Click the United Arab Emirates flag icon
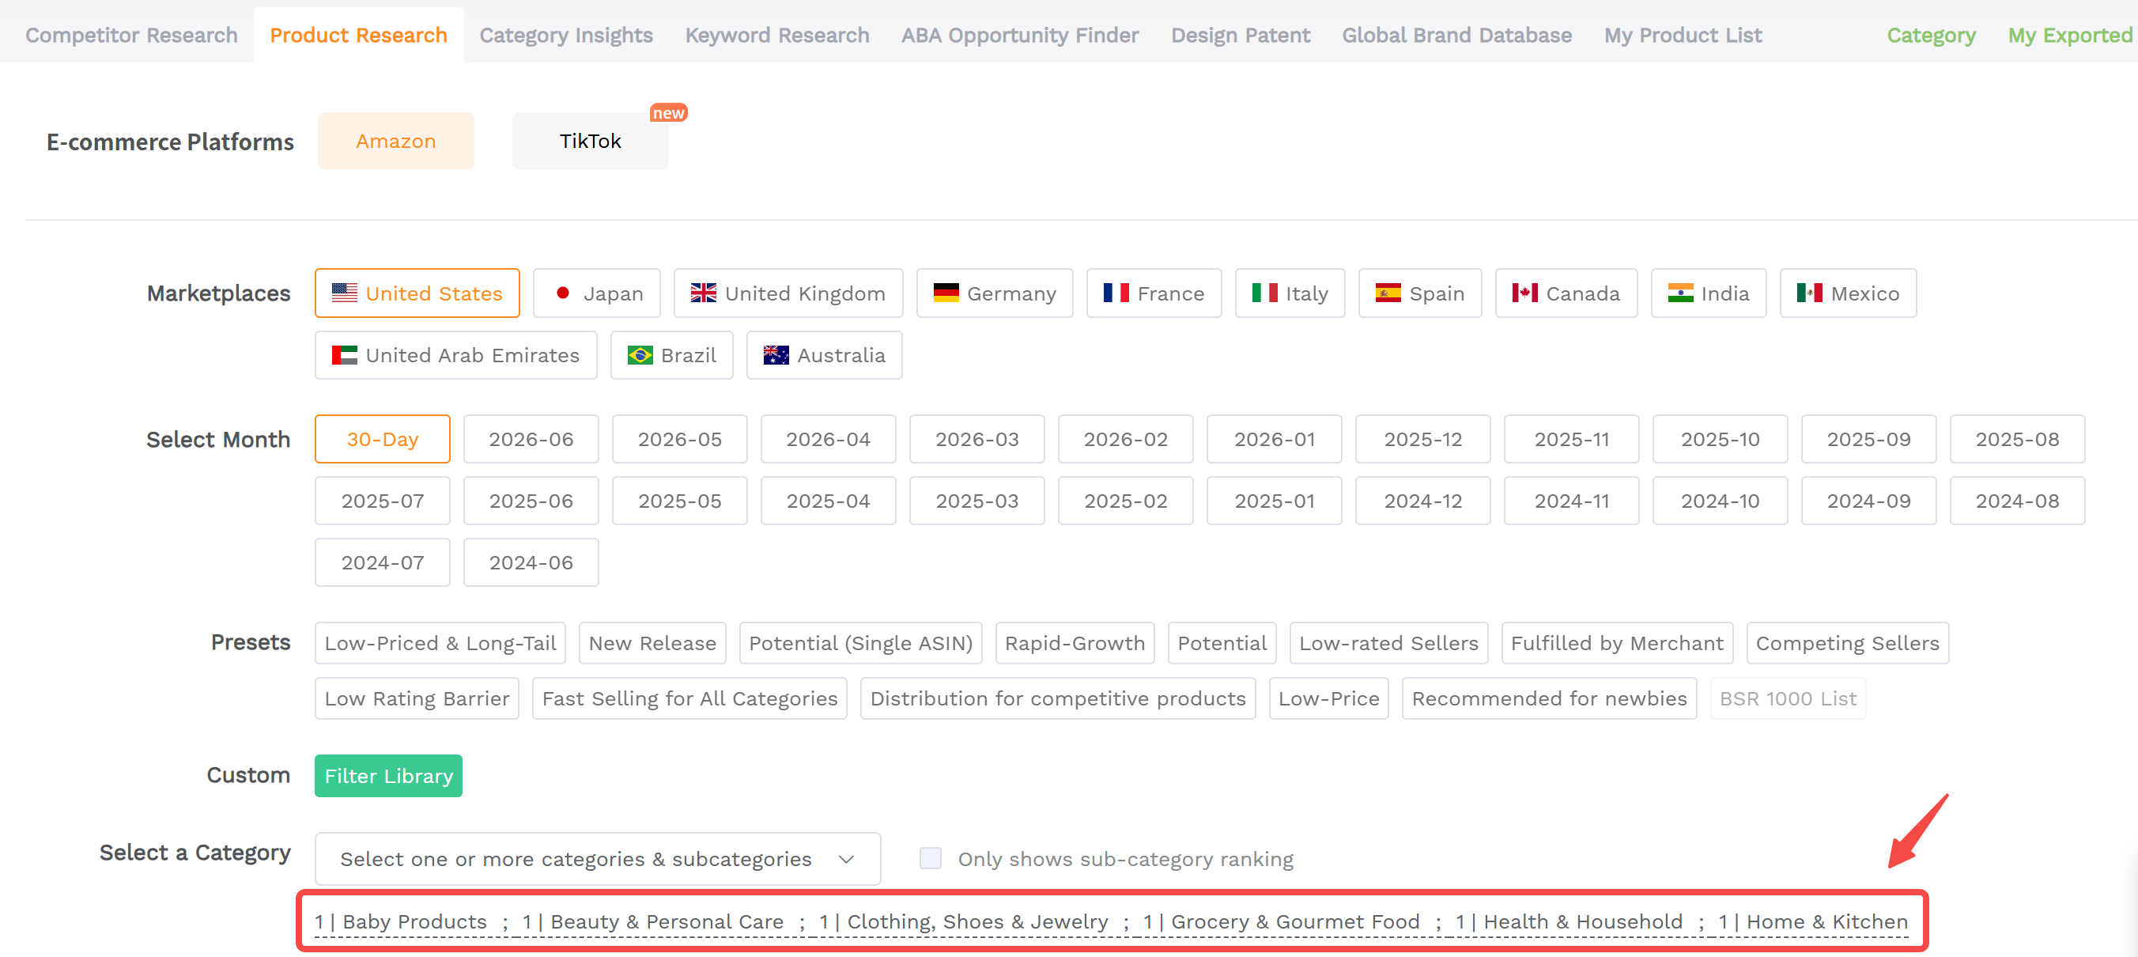 [x=345, y=355]
